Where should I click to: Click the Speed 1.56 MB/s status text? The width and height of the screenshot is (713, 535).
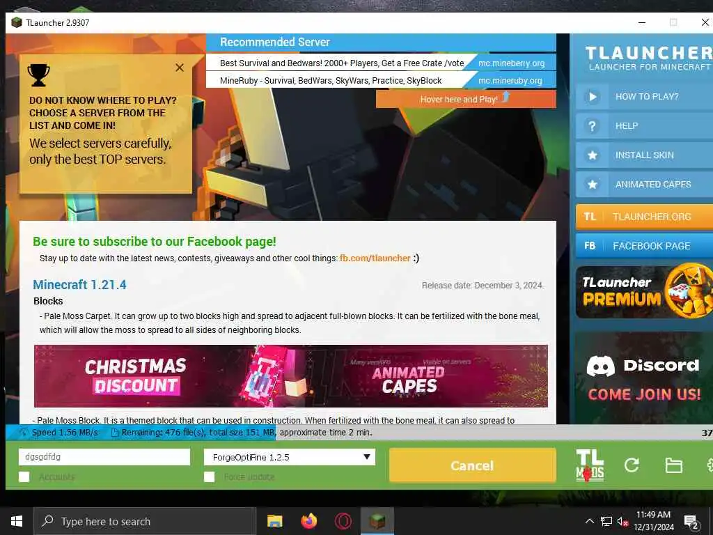click(65, 433)
